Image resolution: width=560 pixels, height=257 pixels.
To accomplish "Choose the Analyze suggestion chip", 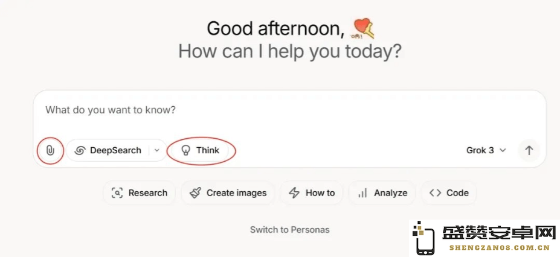I will click(382, 193).
